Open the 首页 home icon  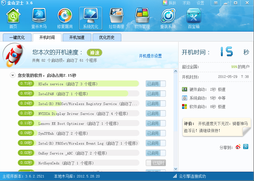pos(13,18)
